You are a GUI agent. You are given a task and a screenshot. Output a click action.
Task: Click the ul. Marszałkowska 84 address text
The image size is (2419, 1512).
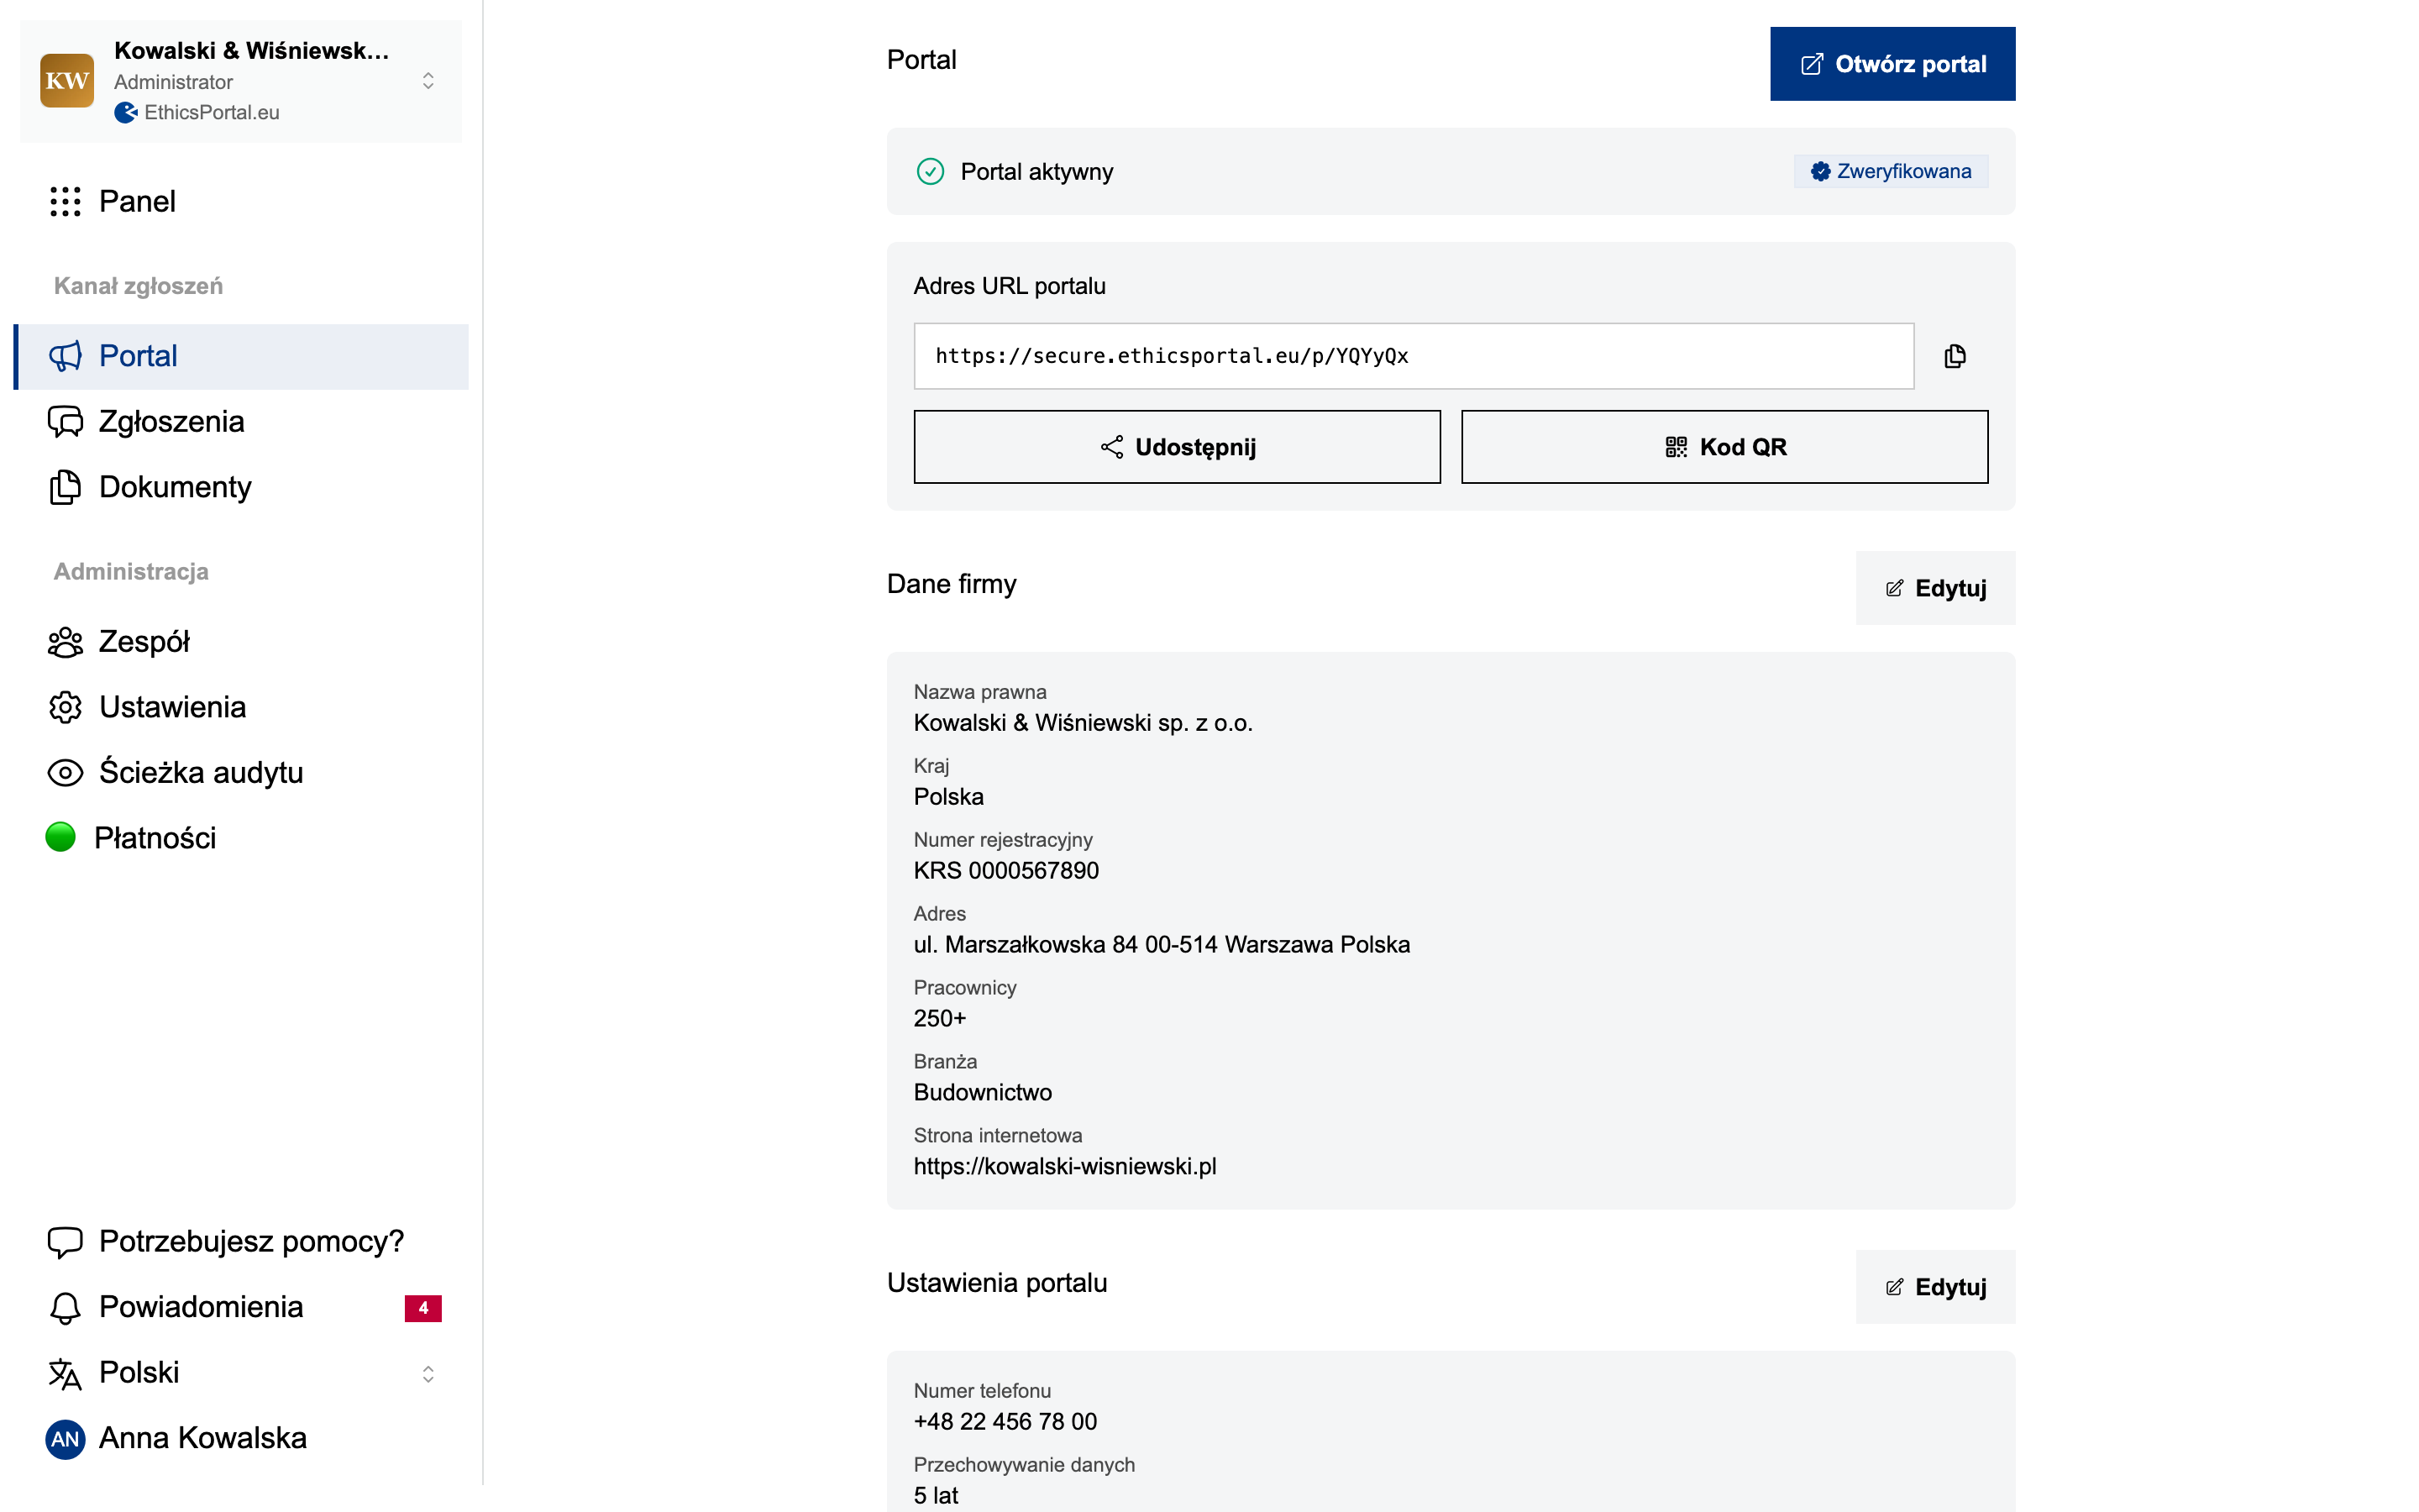pyautogui.click(x=1162, y=944)
